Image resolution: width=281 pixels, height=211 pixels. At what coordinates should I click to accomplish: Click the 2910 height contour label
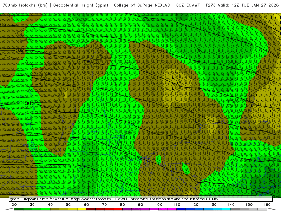pos(29,104)
